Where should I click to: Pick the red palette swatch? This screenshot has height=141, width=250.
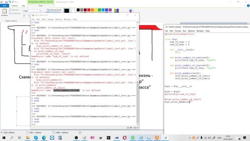[89, 10]
